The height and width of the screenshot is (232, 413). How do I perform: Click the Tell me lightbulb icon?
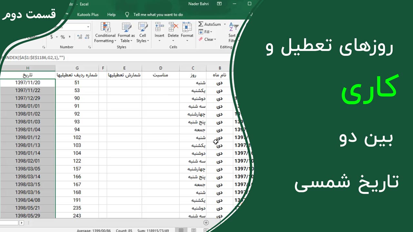click(127, 15)
